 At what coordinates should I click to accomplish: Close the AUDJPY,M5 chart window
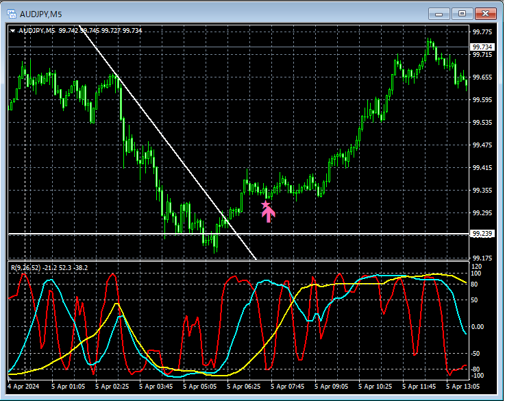[x=485, y=14]
